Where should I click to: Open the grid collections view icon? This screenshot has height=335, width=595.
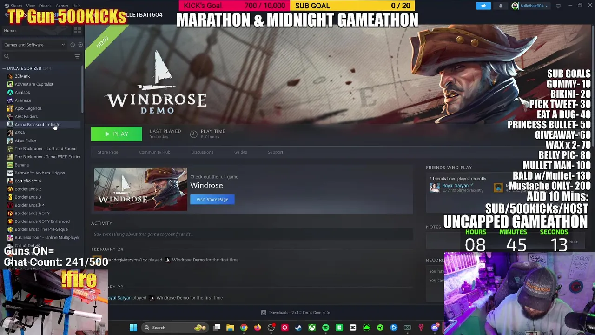tap(77, 30)
